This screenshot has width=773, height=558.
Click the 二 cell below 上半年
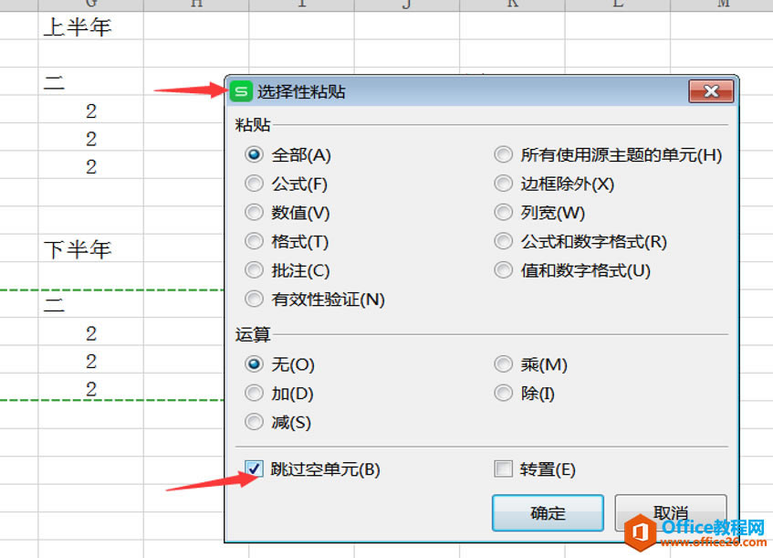click(x=90, y=81)
